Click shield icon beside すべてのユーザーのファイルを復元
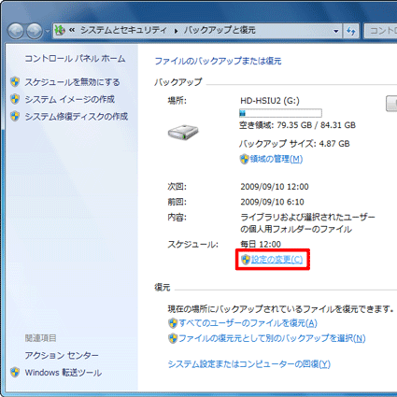The image size is (397, 397). 173,323
